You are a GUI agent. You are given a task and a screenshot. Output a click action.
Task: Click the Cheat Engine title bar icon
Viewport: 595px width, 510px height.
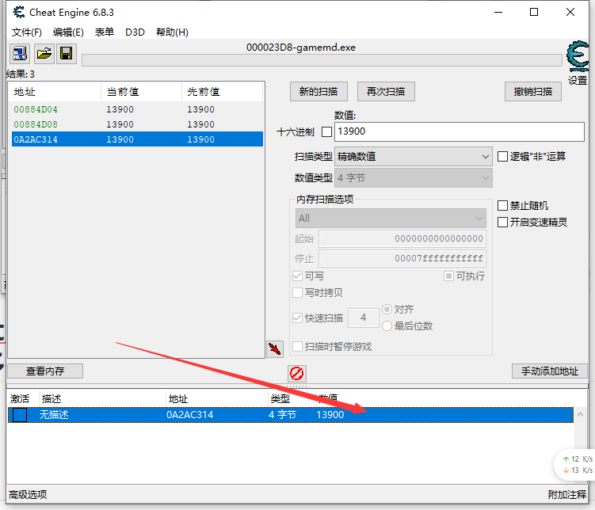[19, 12]
